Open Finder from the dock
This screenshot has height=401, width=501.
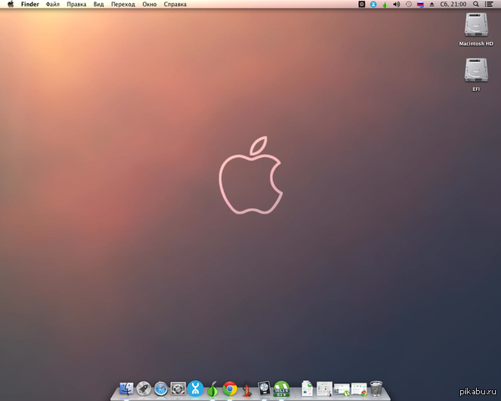[127, 388]
